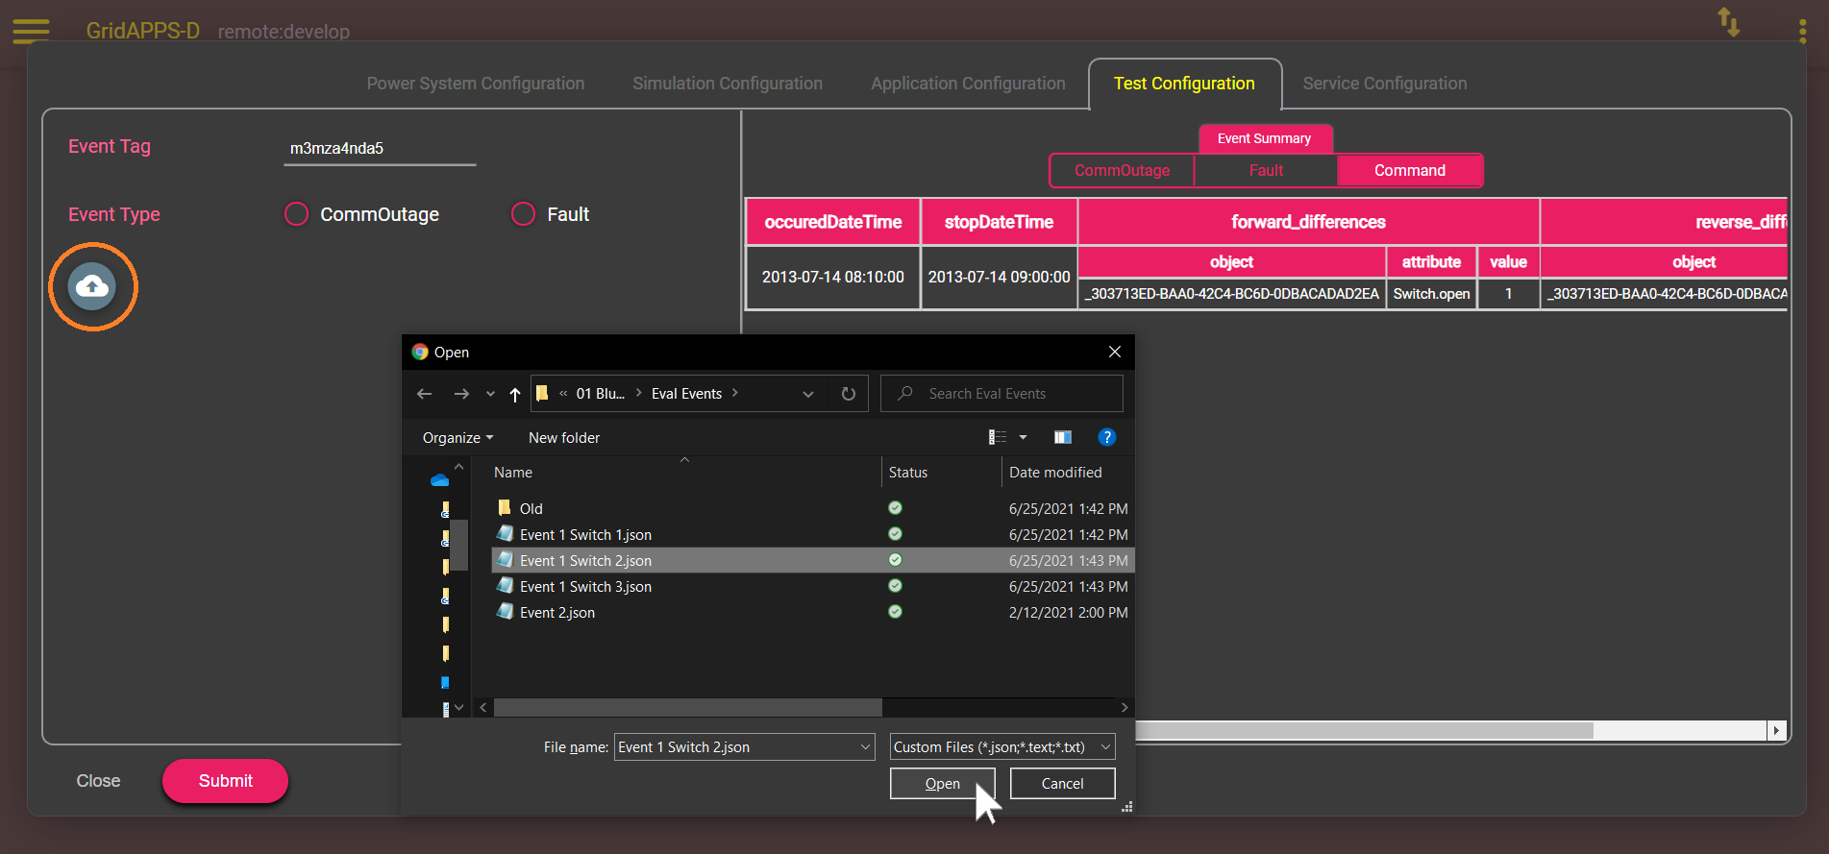Open the Organize dropdown menu
Screen dimensions: 1829x854
pyautogui.click(x=457, y=438)
